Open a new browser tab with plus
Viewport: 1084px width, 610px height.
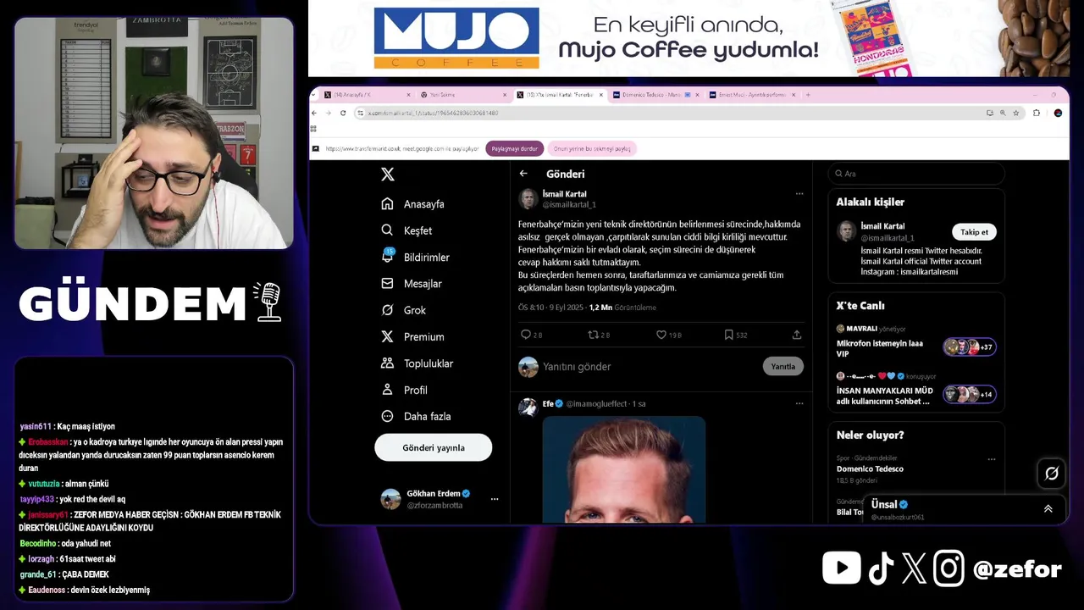808,95
